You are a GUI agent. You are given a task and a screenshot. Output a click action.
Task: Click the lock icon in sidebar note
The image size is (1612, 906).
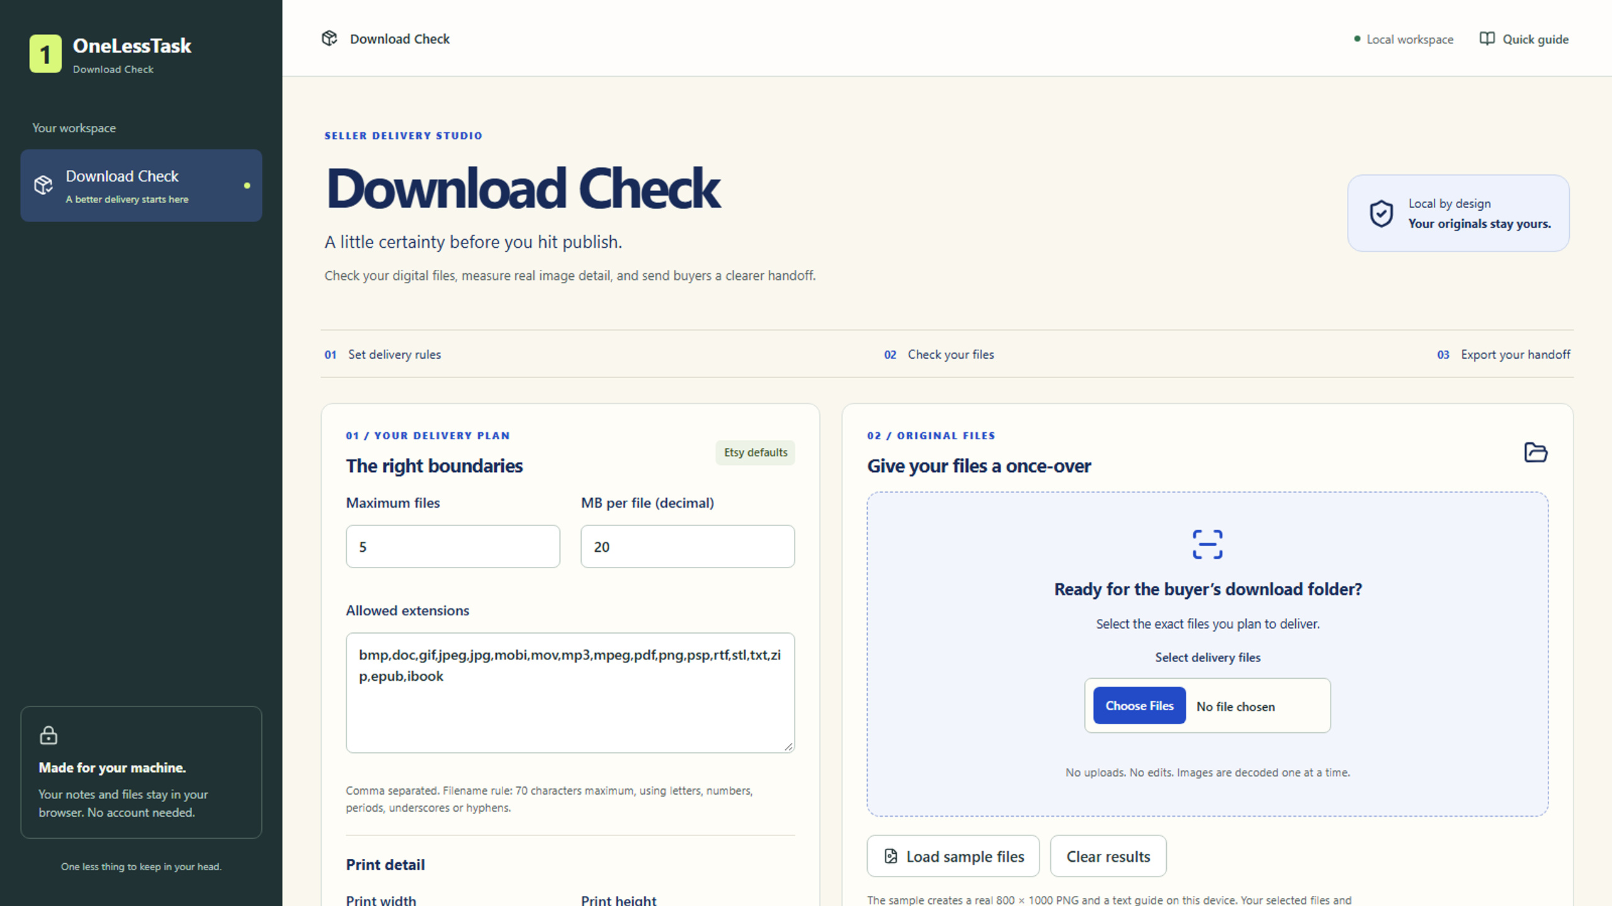(x=48, y=735)
